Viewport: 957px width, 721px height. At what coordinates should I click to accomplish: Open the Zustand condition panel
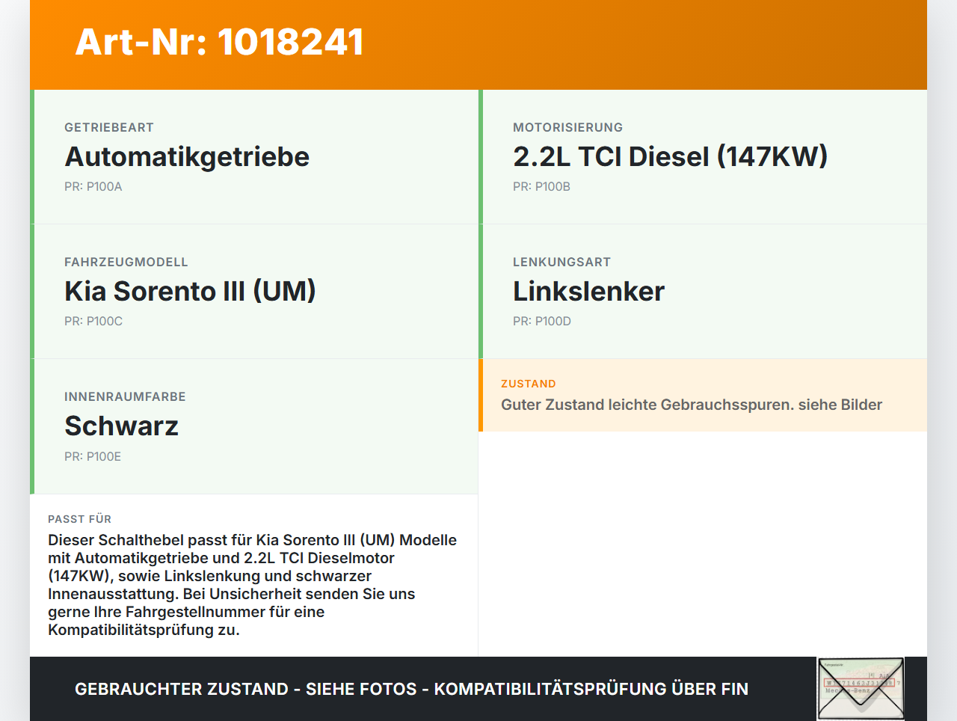tap(703, 395)
